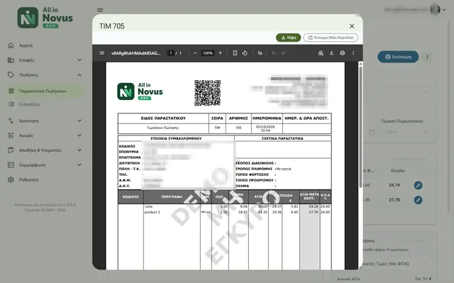Click the save with edits icon in PDF toolbar
The height and width of the screenshot is (283, 454).
click(321, 53)
